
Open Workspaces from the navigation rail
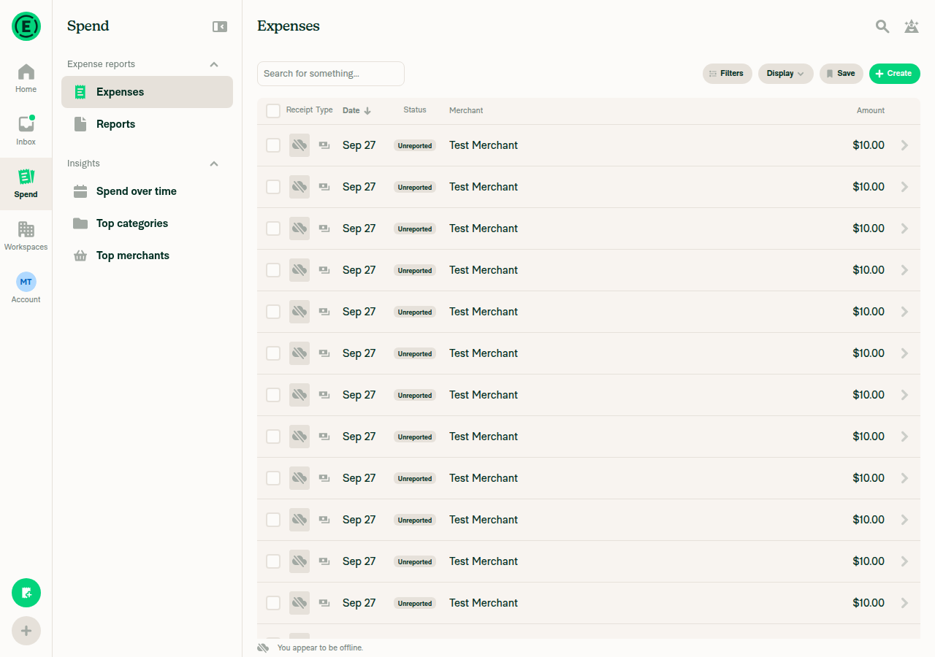tap(26, 236)
